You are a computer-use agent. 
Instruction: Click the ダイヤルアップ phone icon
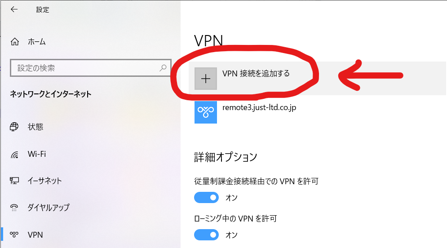click(14, 208)
